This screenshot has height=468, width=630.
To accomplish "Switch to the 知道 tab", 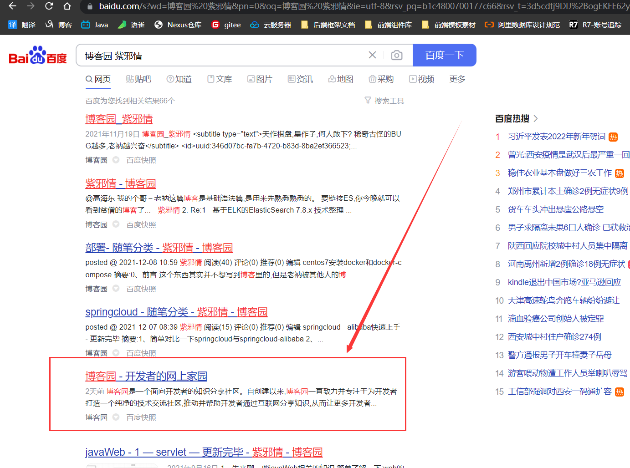I will tap(179, 79).
